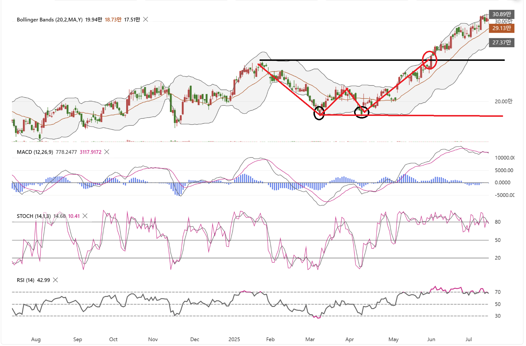The width and height of the screenshot is (526, 346).
Task: Click the MACD value 778.2477
Action: pyautogui.click(x=66, y=152)
